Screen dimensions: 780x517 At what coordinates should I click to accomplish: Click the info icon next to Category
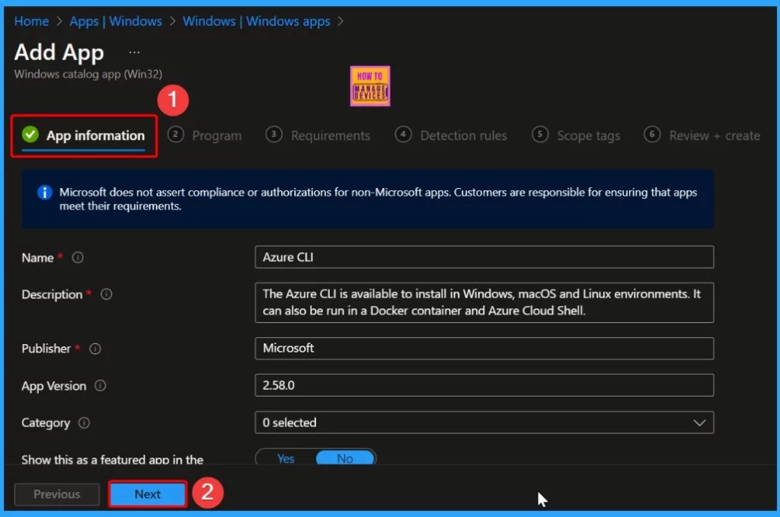point(84,423)
